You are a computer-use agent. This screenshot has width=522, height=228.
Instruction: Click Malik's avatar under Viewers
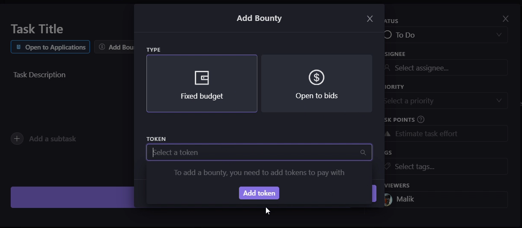coord(388,199)
